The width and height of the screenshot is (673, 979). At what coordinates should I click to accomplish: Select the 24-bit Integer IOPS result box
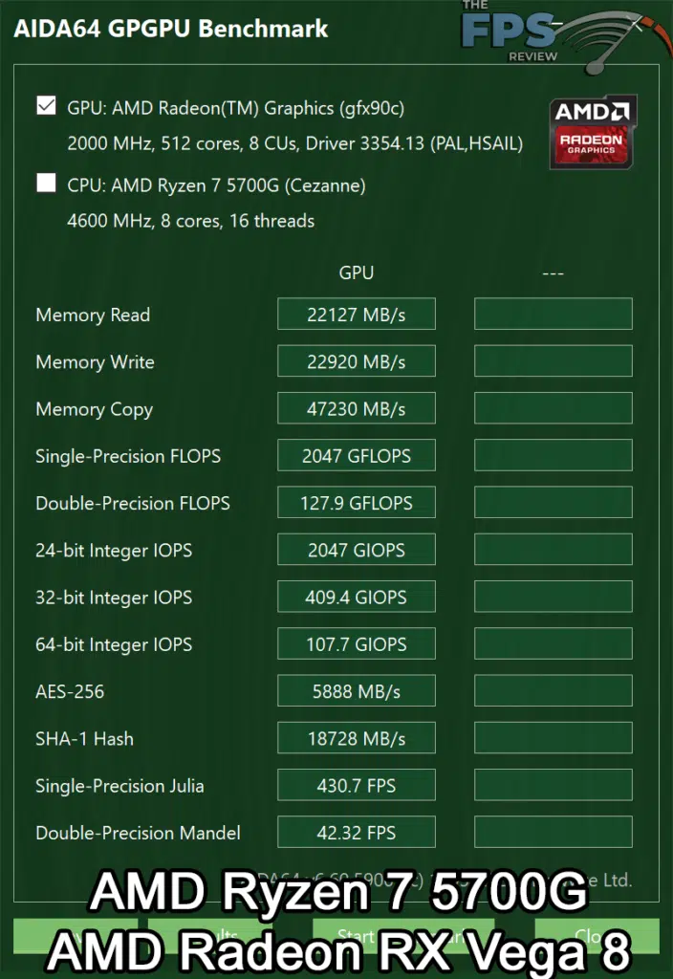356,550
